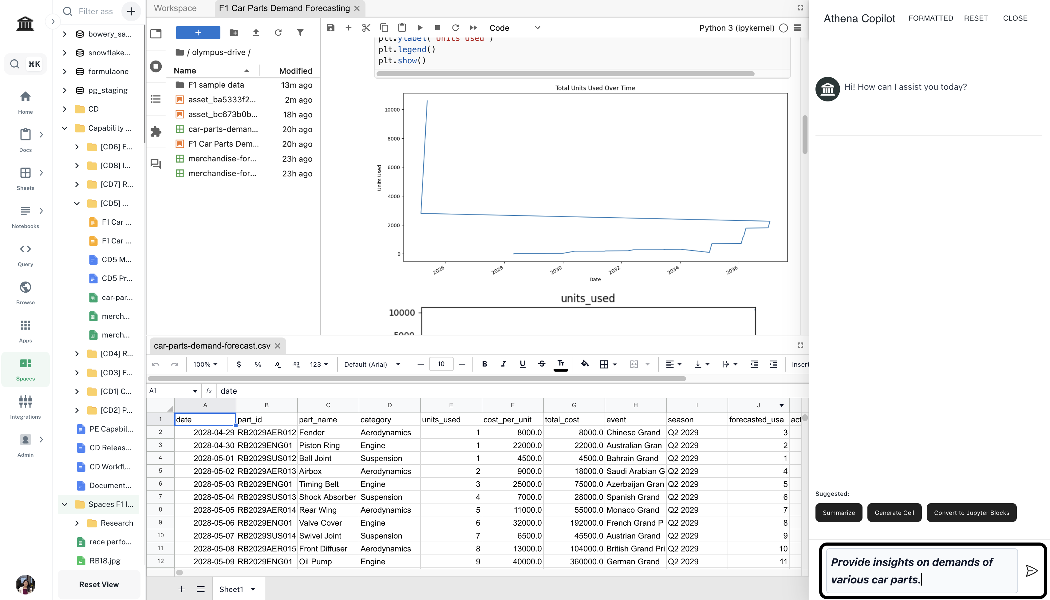The width and height of the screenshot is (1050, 600).
Task: Expand the Research folder
Action: (x=77, y=523)
